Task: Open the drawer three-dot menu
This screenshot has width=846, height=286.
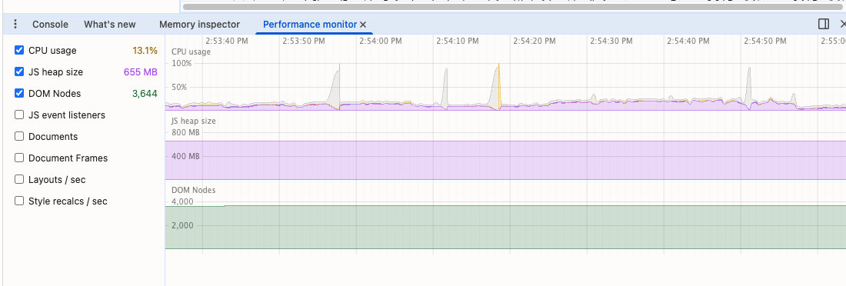Action: pos(15,25)
